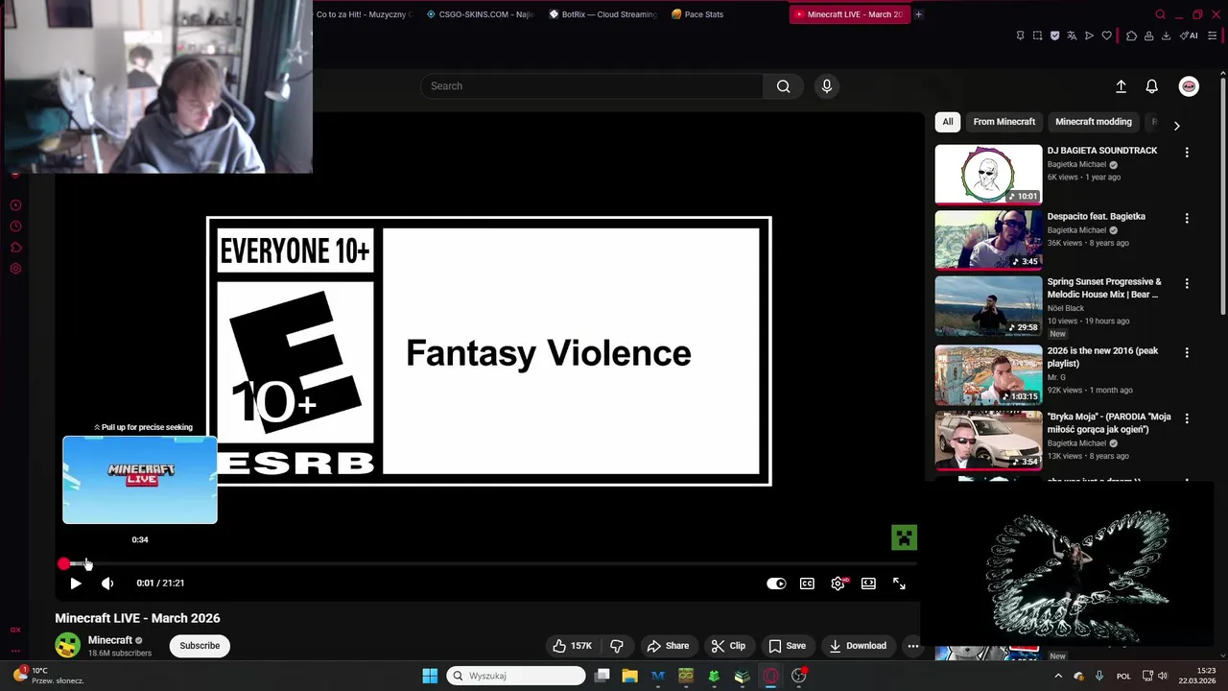Open the browser AI assistant

[x=1190, y=36]
